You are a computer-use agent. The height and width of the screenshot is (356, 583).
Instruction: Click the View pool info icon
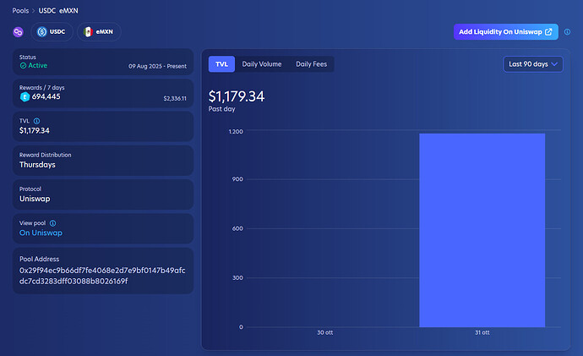[52, 223]
